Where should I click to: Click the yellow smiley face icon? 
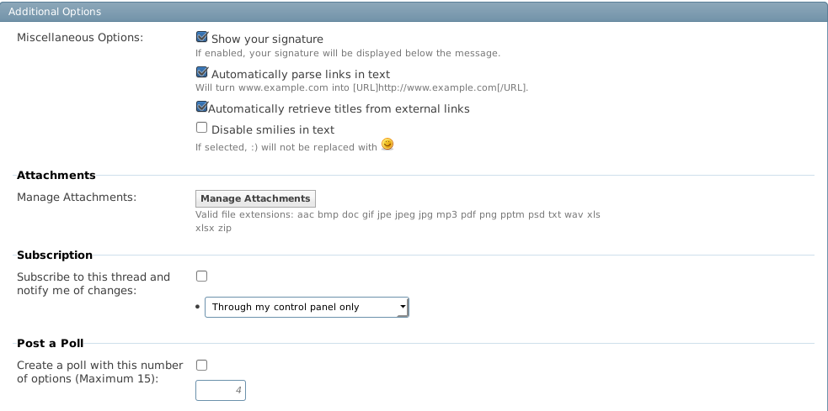click(387, 144)
